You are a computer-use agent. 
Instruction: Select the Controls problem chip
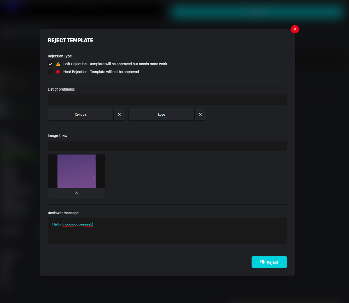[81, 114]
